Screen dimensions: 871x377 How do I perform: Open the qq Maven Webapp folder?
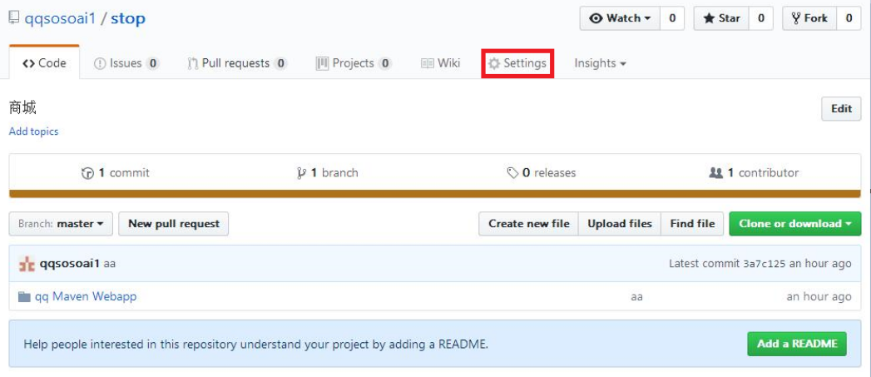tap(86, 296)
